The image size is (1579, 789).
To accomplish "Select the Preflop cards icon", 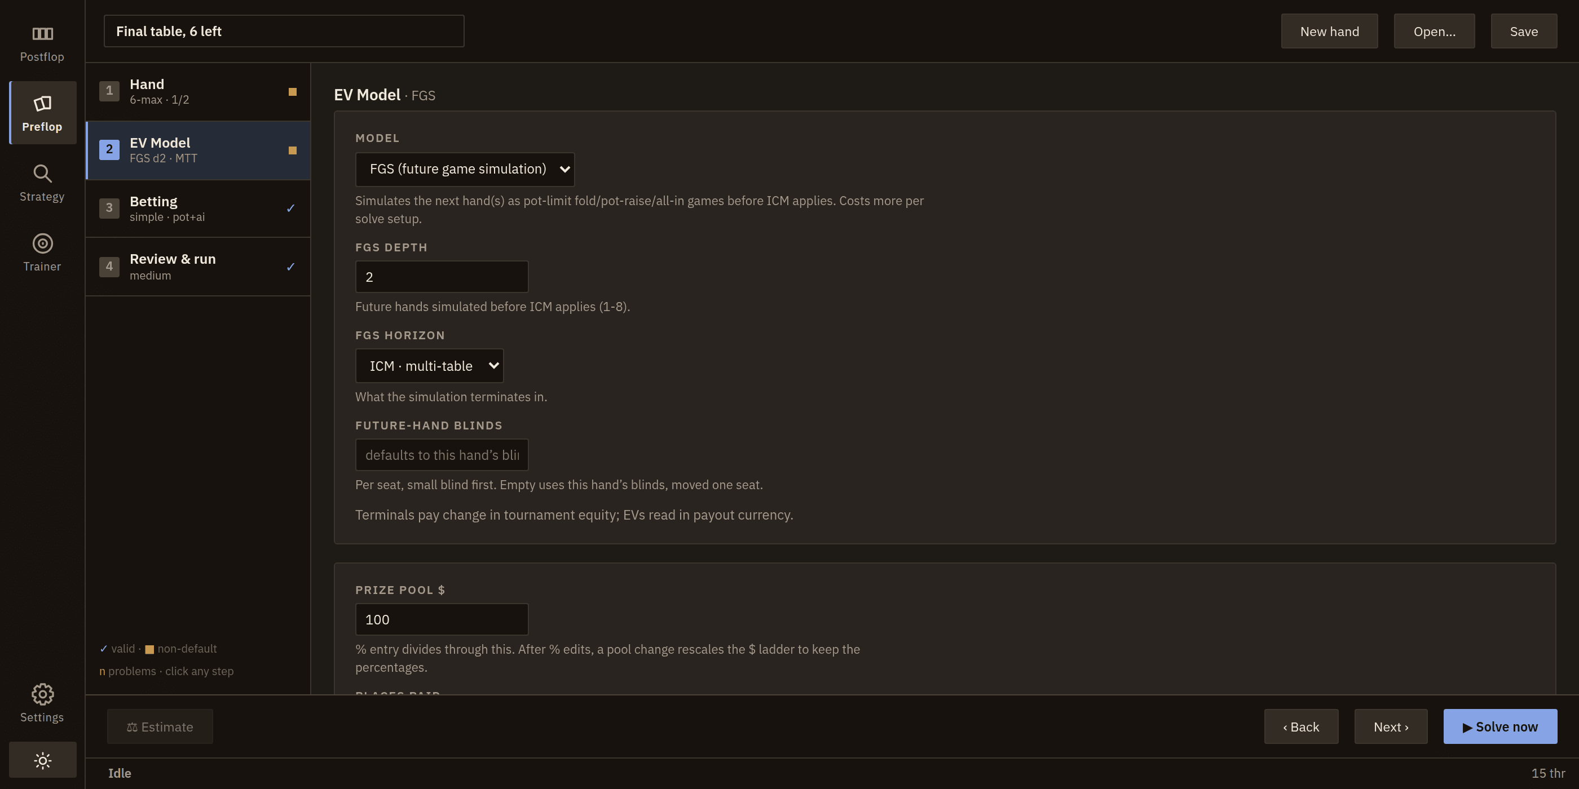I will pyautogui.click(x=42, y=104).
